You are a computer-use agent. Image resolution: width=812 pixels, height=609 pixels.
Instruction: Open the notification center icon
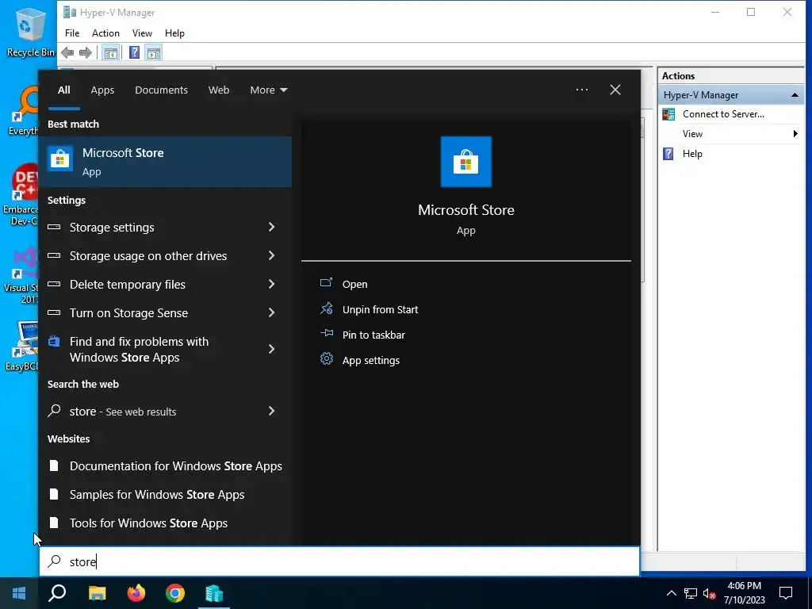tap(786, 593)
